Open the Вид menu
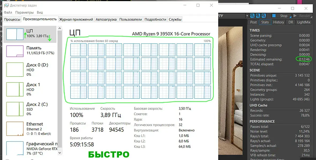 (x=40, y=12)
